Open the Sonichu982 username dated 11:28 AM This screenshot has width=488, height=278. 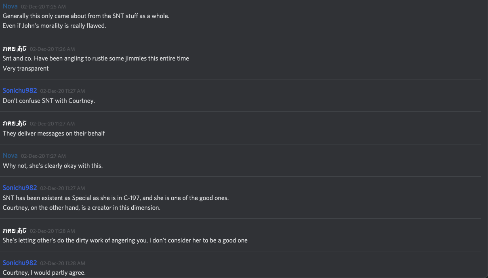point(19,263)
